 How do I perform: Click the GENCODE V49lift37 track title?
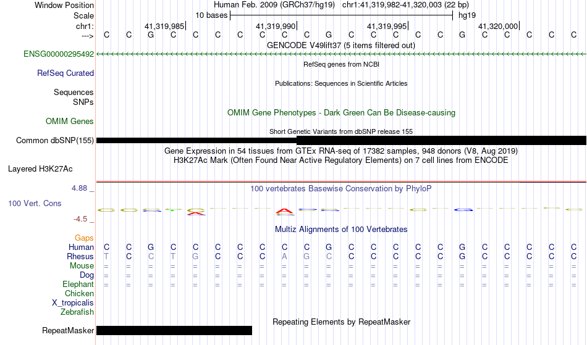click(341, 45)
